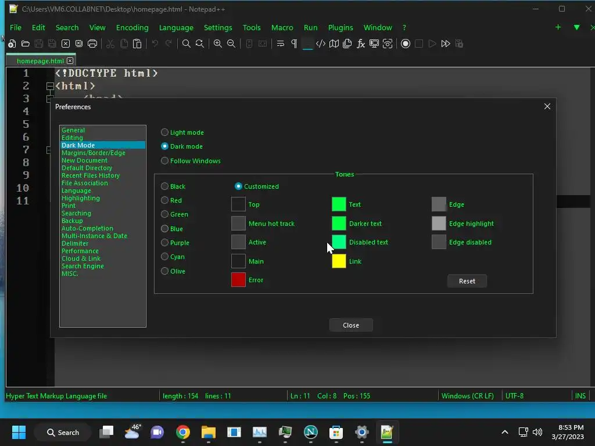Open the Plugins menu
595x446 pixels.
[x=340, y=27]
